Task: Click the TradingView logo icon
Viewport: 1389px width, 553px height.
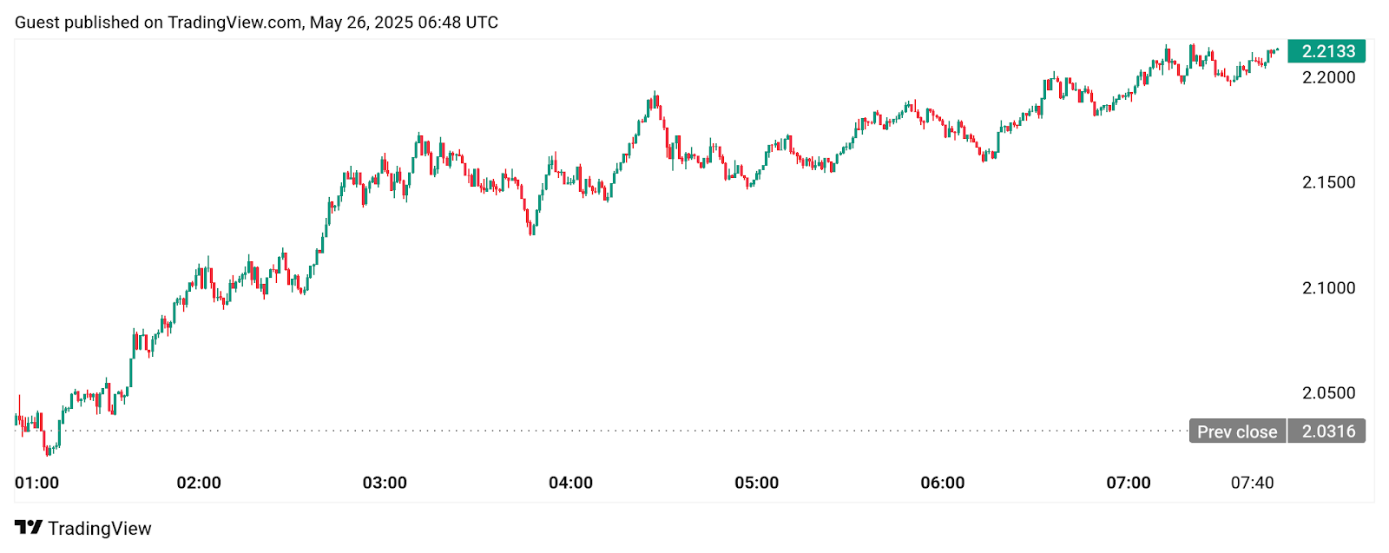Action: tap(28, 527)
